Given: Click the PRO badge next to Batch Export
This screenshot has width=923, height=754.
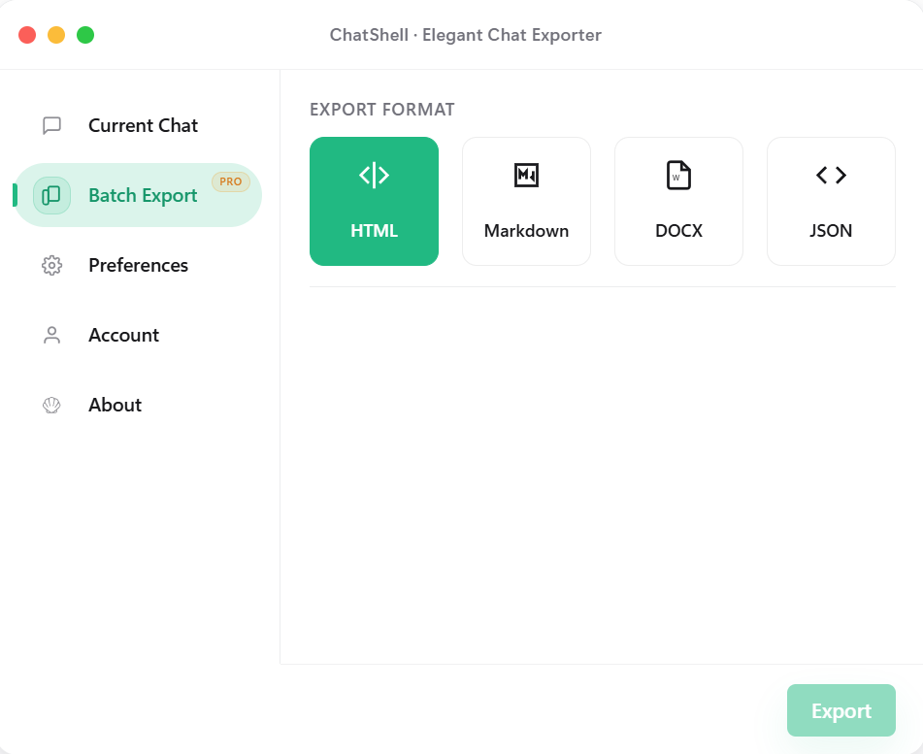Looking at the screenshot, I should point(231,181).
